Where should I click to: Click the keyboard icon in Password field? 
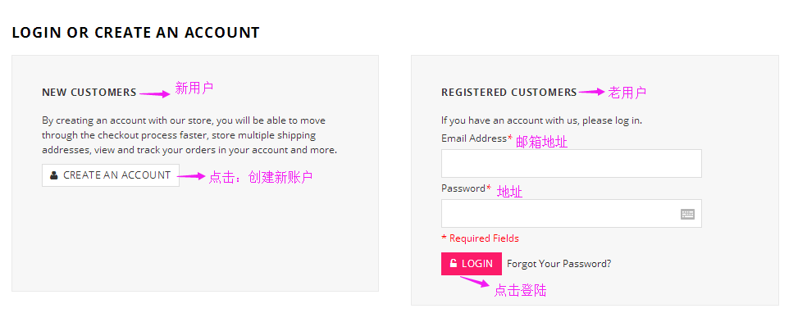687,214
